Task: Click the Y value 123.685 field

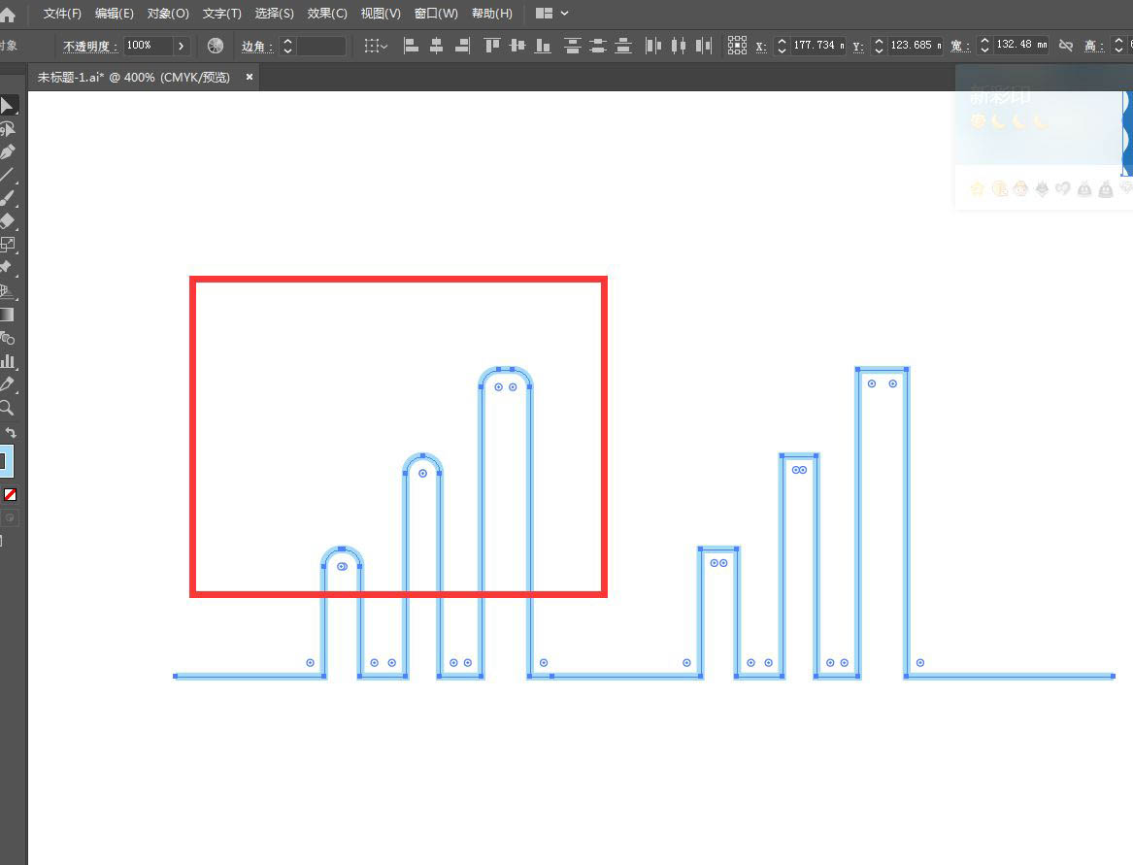Action: pos(916,46)
